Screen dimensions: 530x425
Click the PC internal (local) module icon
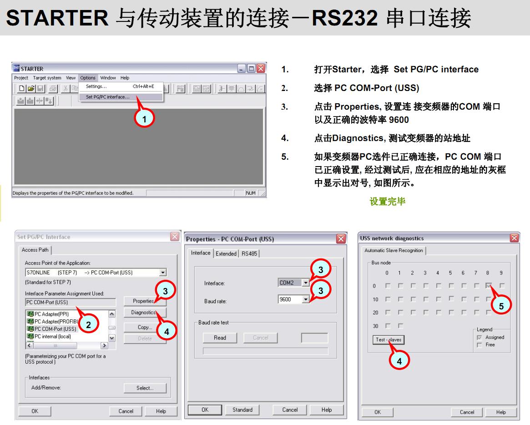(x=30, y=336)
